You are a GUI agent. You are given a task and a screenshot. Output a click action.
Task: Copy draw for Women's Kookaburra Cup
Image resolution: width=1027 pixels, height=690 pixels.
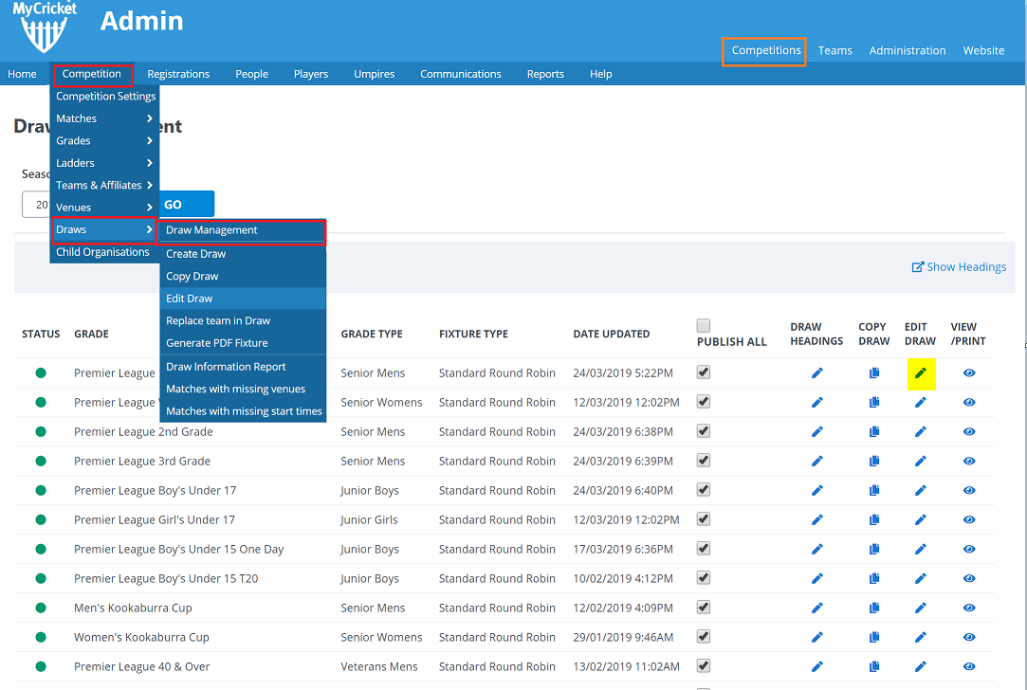(873, 638)
